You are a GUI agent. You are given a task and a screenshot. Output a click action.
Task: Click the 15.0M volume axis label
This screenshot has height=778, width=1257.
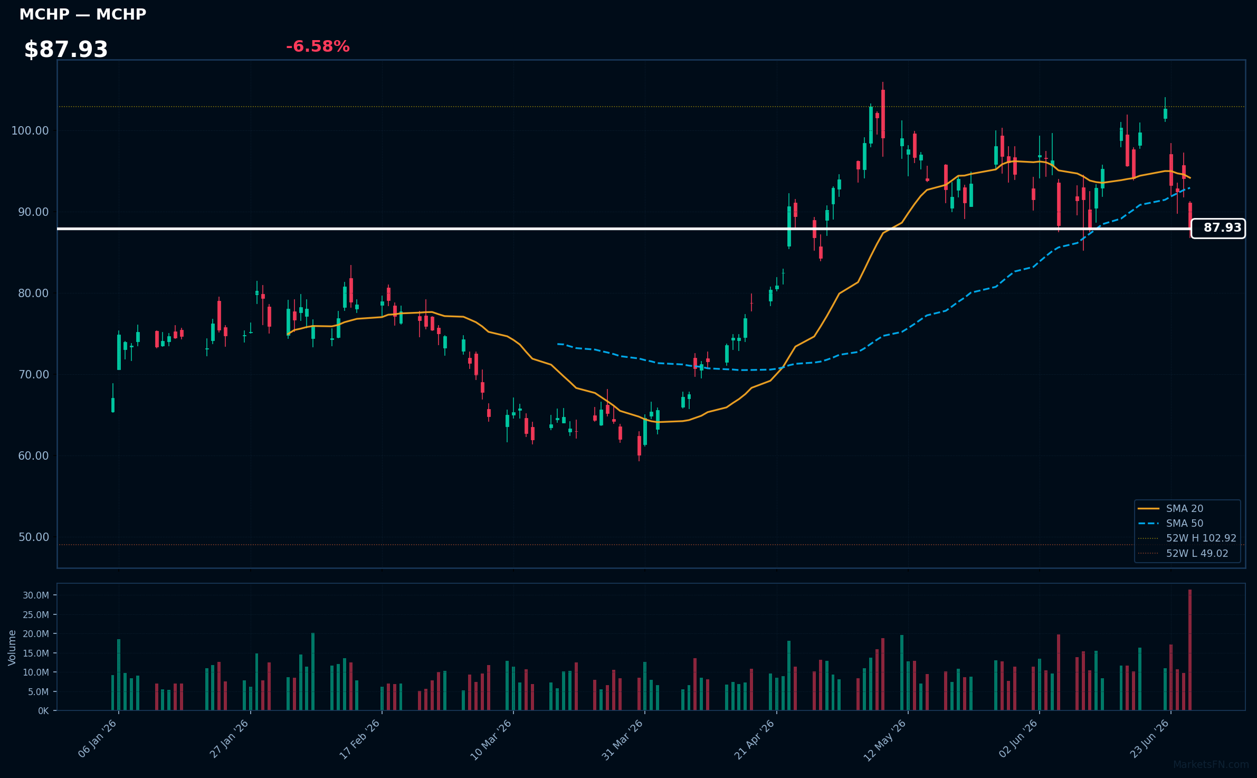tap(36, 653)
